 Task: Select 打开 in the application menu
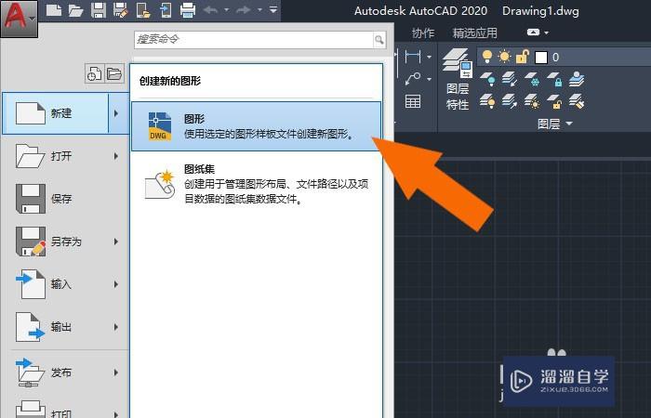point(55,156)
